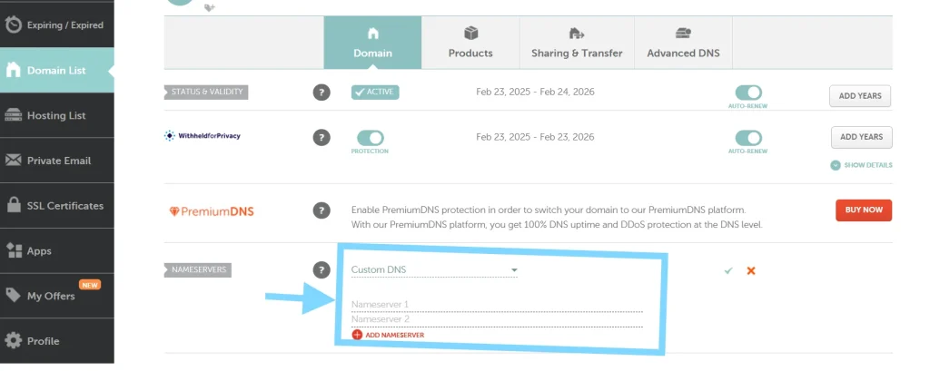Click the green checkmark to save nameservers
This screenshot has height=371, width=930.
click(x=728, y=270)
